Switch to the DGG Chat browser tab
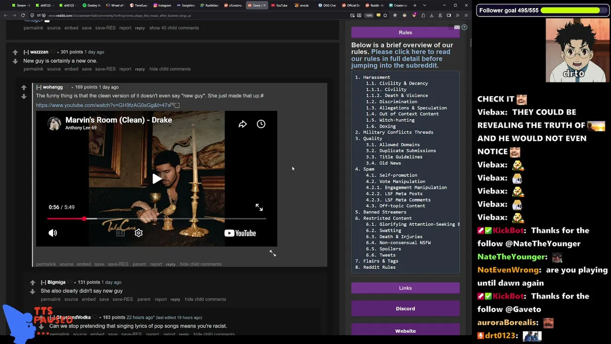 [x=327, y=5]
